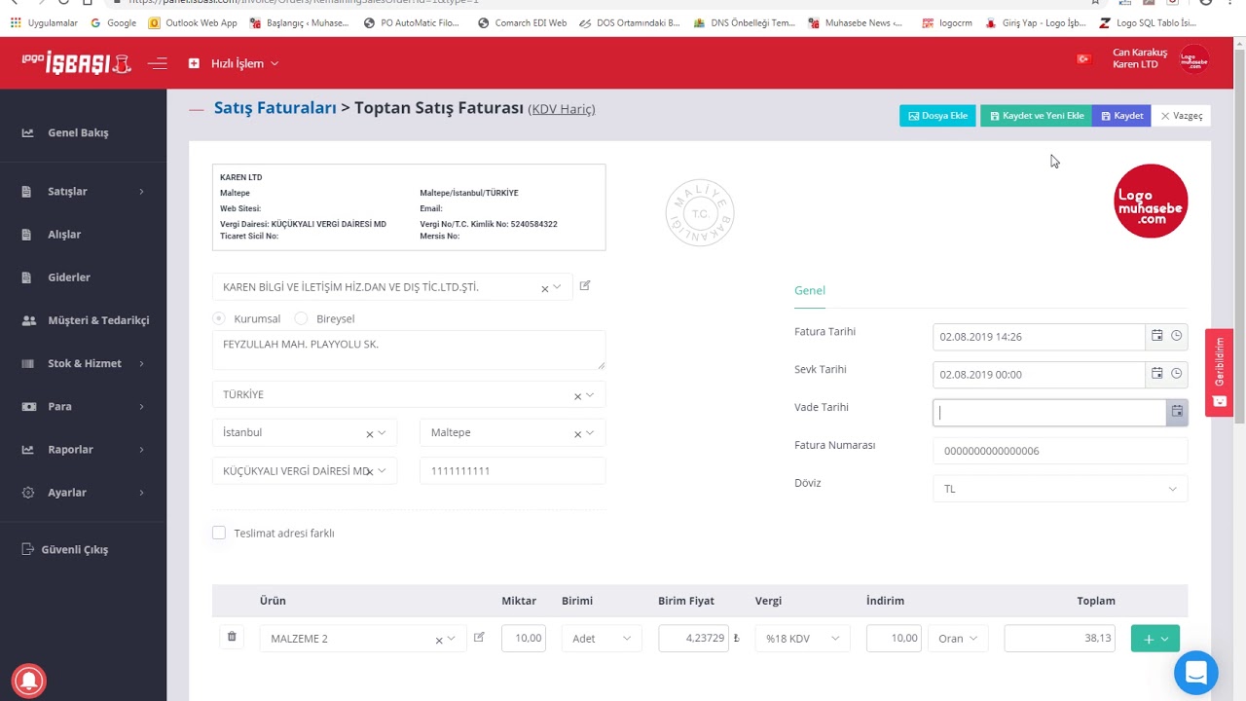The height and width of the screenshot is (701, 1246).
Task: Click the address field FEYZULLAH MAH.
Action: coord(409,350)
